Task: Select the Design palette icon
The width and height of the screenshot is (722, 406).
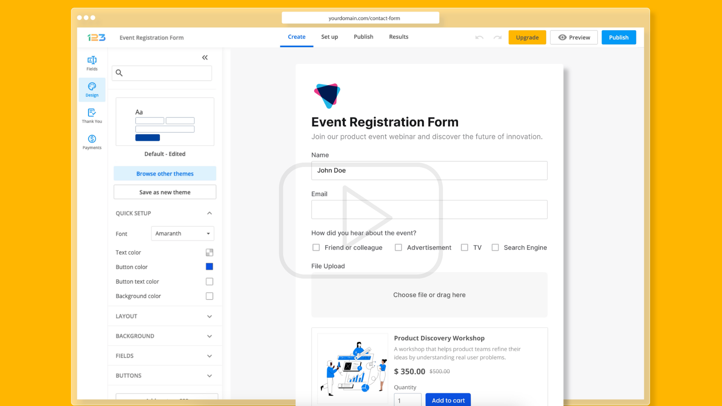Action: pyautogui.click(x=92, y=89)
